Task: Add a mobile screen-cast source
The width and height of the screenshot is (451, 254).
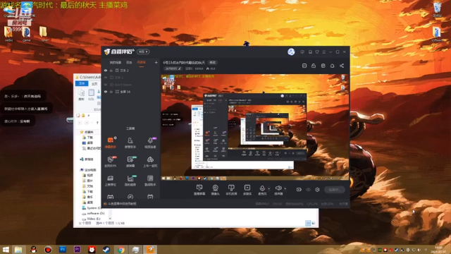Action: [231, 190]
